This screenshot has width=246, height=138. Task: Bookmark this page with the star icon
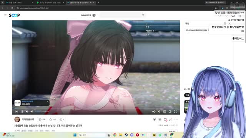pyautogui.click(x=216, y=8)
